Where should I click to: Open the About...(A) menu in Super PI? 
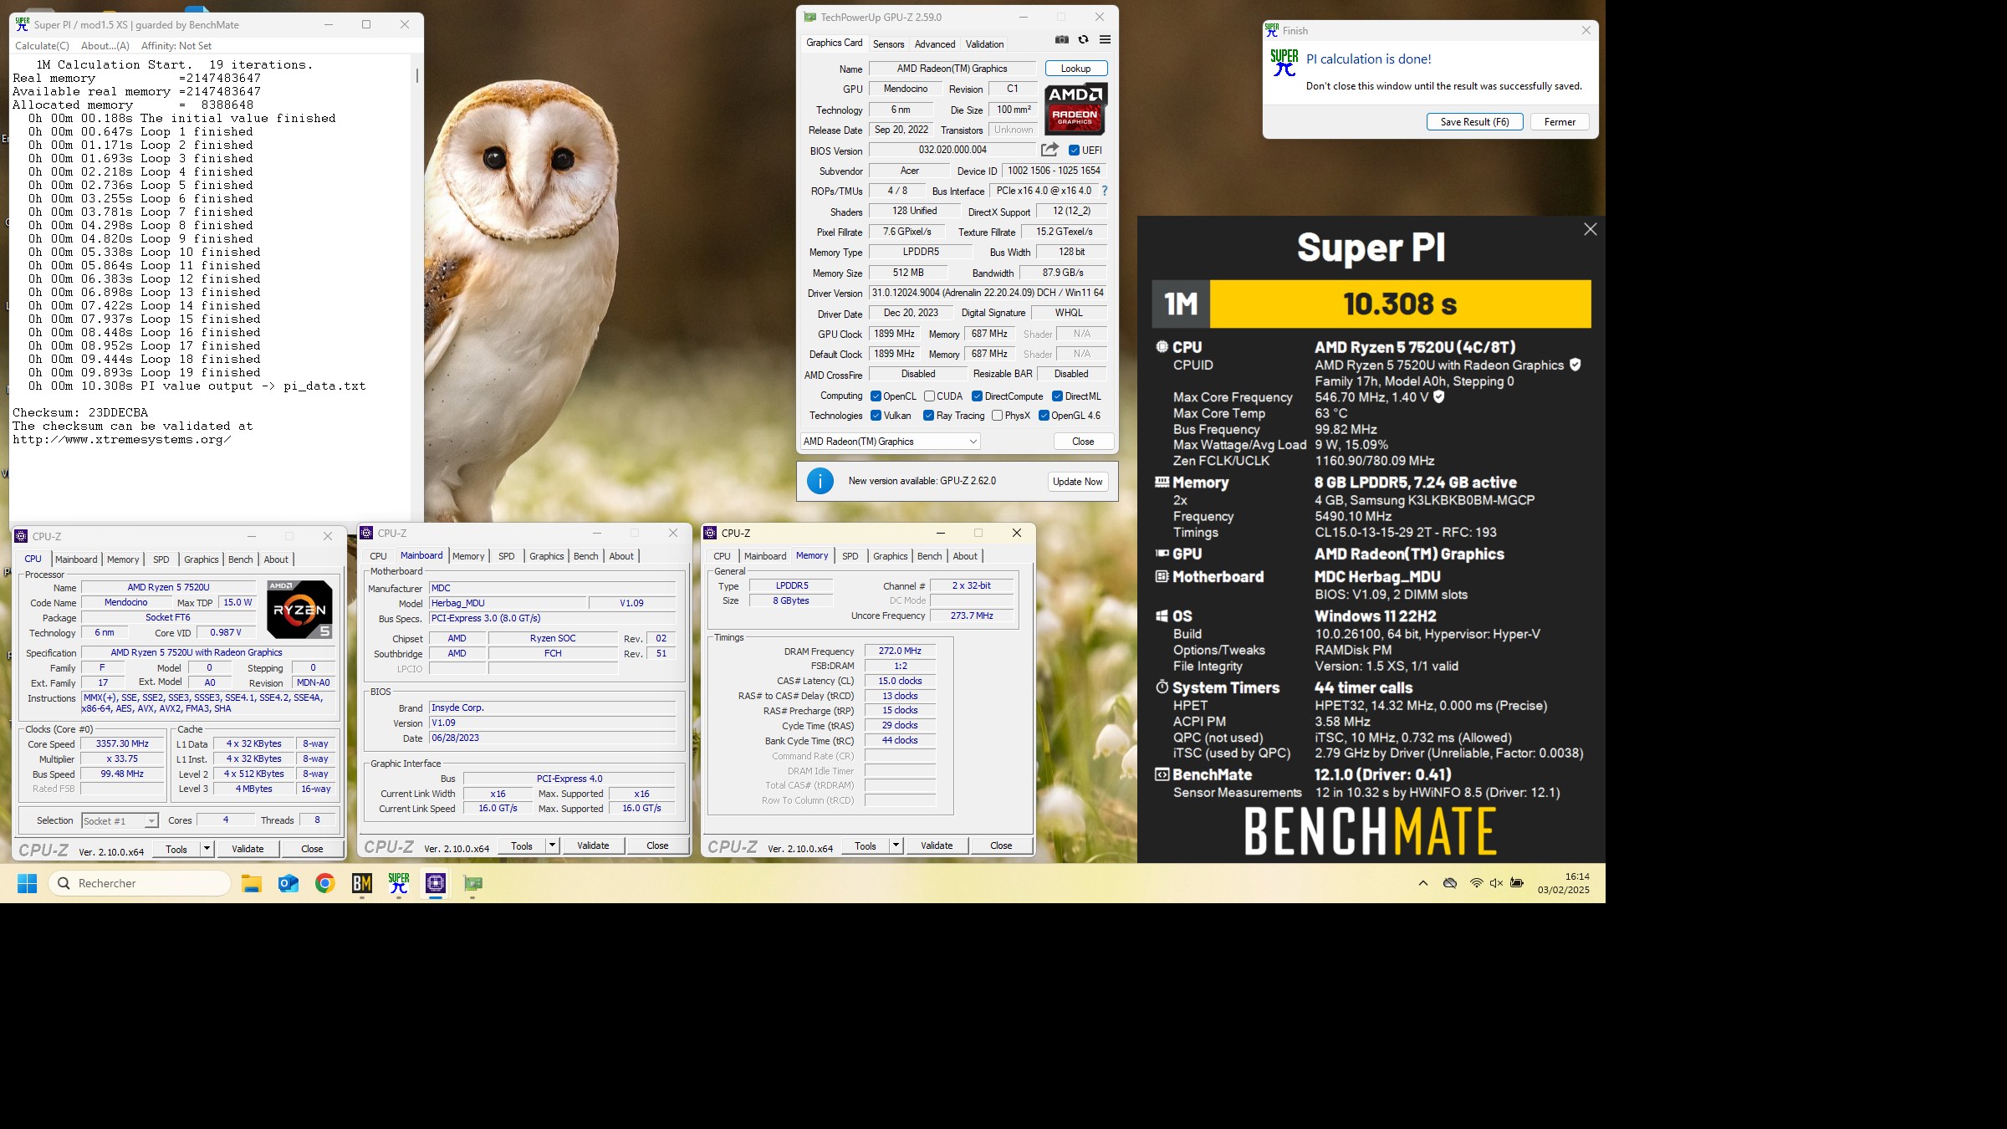coord(105,46)
